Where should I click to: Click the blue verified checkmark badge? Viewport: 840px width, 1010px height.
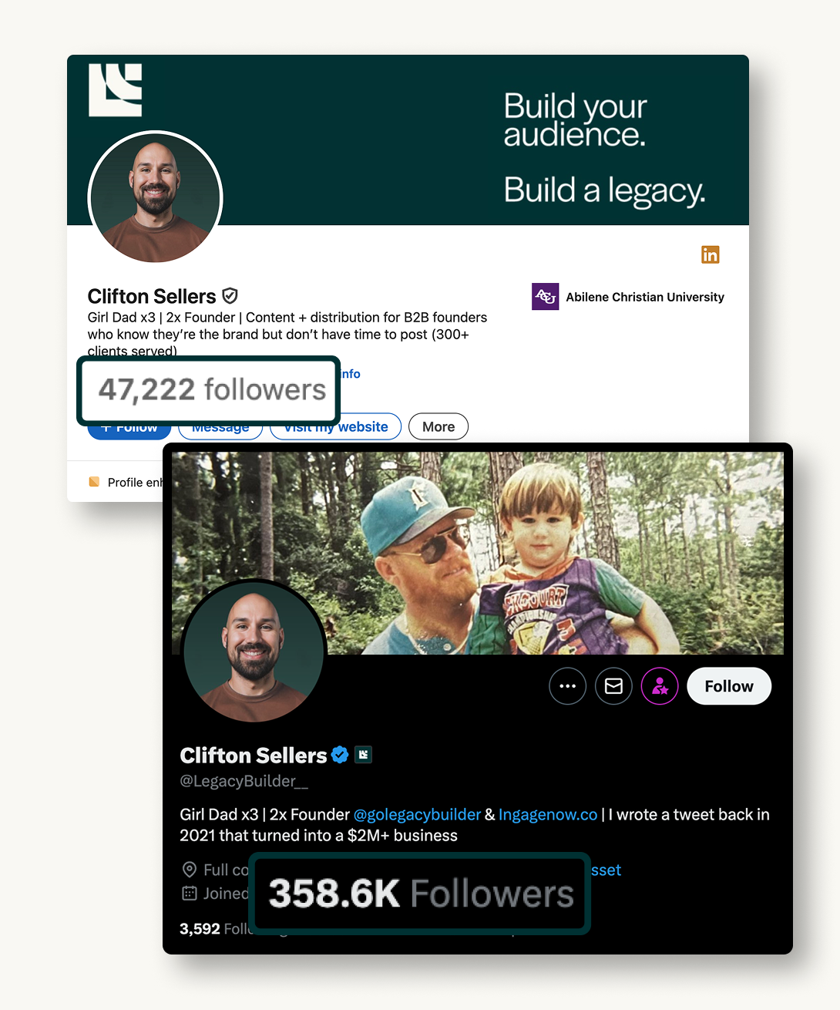[340, 755]
